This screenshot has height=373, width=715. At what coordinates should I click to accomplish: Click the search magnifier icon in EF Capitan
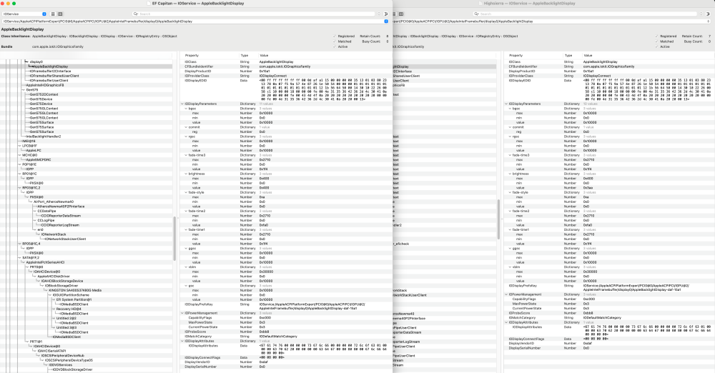click(x=135, y=14)
